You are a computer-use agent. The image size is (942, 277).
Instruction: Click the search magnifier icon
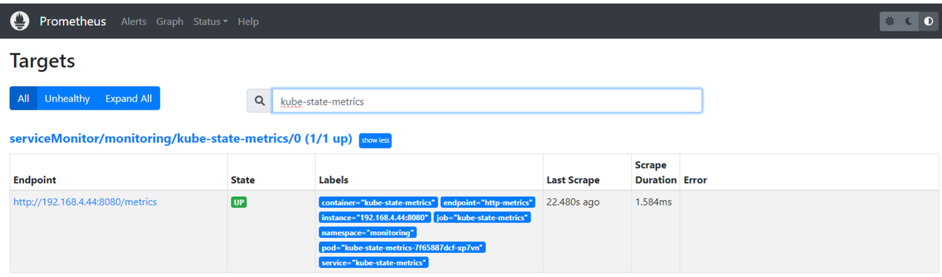tap(259, 101)
